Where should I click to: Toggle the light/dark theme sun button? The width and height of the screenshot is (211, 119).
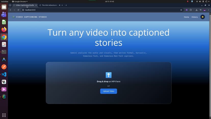tap(203, 17)
